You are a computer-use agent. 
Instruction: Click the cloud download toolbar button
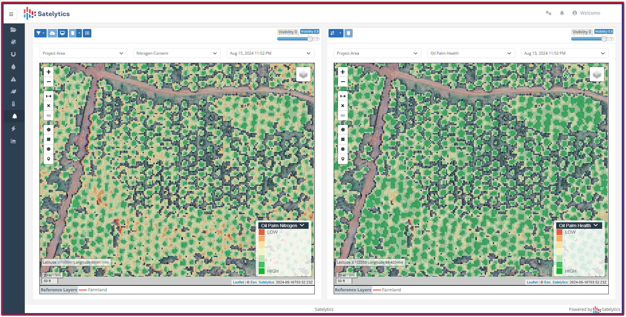pos(52,33)
